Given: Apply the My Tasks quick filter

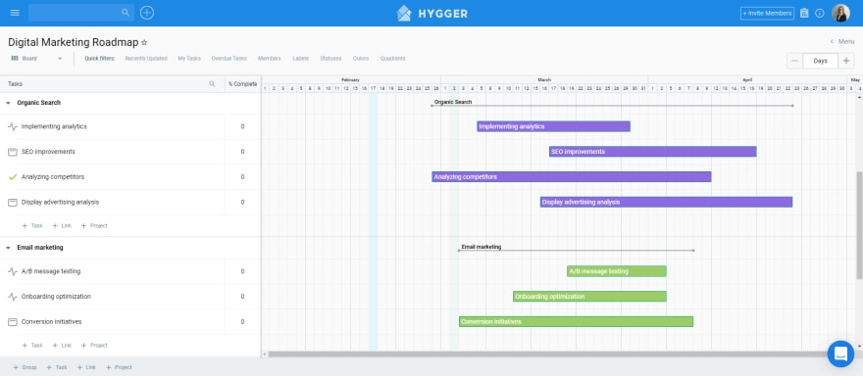Looking at the screenshot, I should pyautogui.click(x=189, y=59).
